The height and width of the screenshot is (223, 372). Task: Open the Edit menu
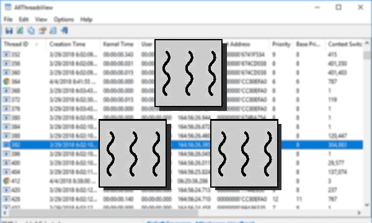[x=24, y=19]
